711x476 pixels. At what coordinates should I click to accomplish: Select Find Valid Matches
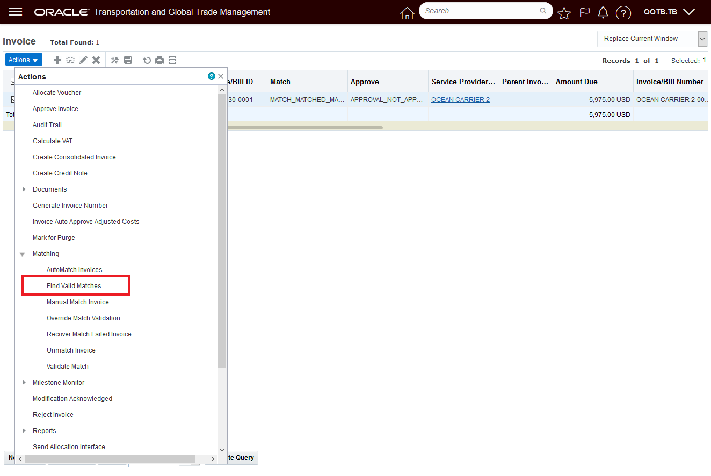[x=74, y=286]
